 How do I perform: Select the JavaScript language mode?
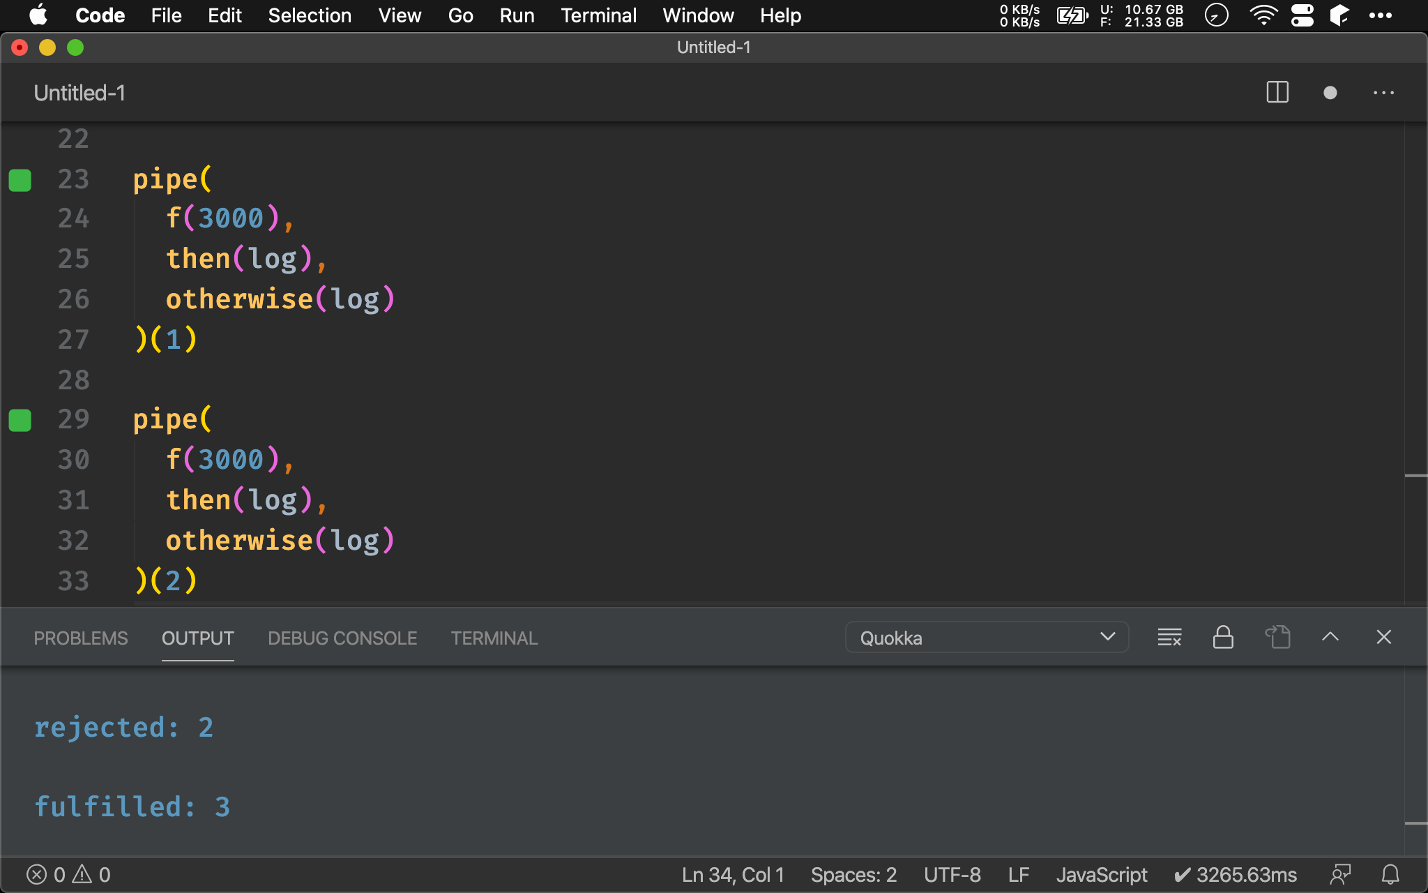point(1102,875)
